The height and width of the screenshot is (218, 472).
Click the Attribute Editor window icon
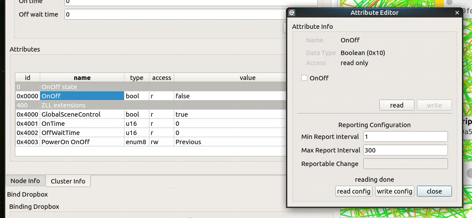[291, 13]
